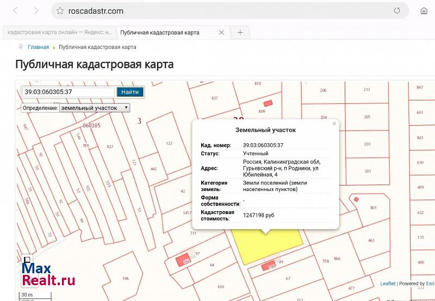Close the Земельный участок popup
The width and height of the screenshot is (435, 301).
tap(334, 124)
